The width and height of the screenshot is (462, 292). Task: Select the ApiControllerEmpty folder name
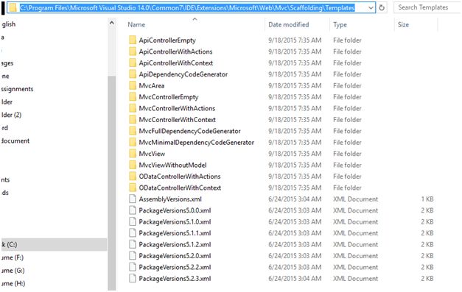[167, 40]
